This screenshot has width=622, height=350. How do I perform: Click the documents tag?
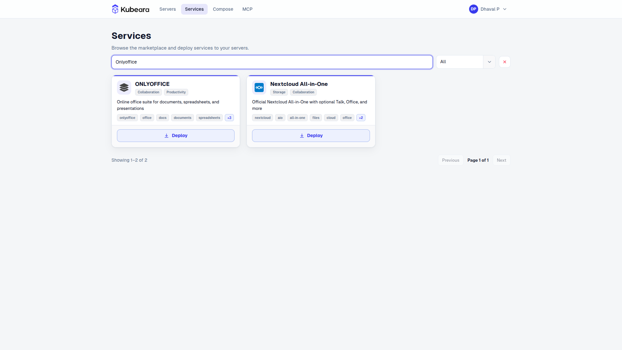click(x=182, y=118)
